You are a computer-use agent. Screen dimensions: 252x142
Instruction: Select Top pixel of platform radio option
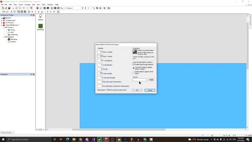pos(133,68)
